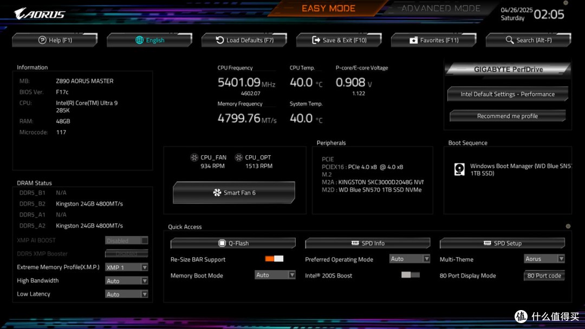Click the M2A KINGSTON SKC3000D2048G entry

(372, 182)
